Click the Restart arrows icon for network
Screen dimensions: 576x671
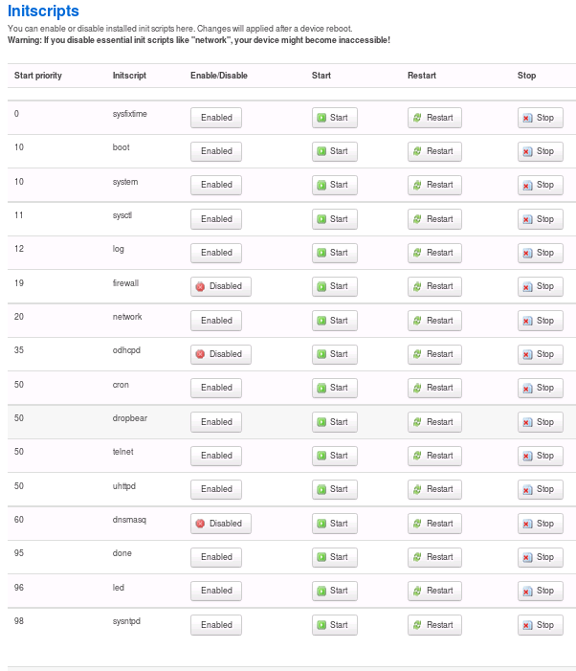[417, 321]
